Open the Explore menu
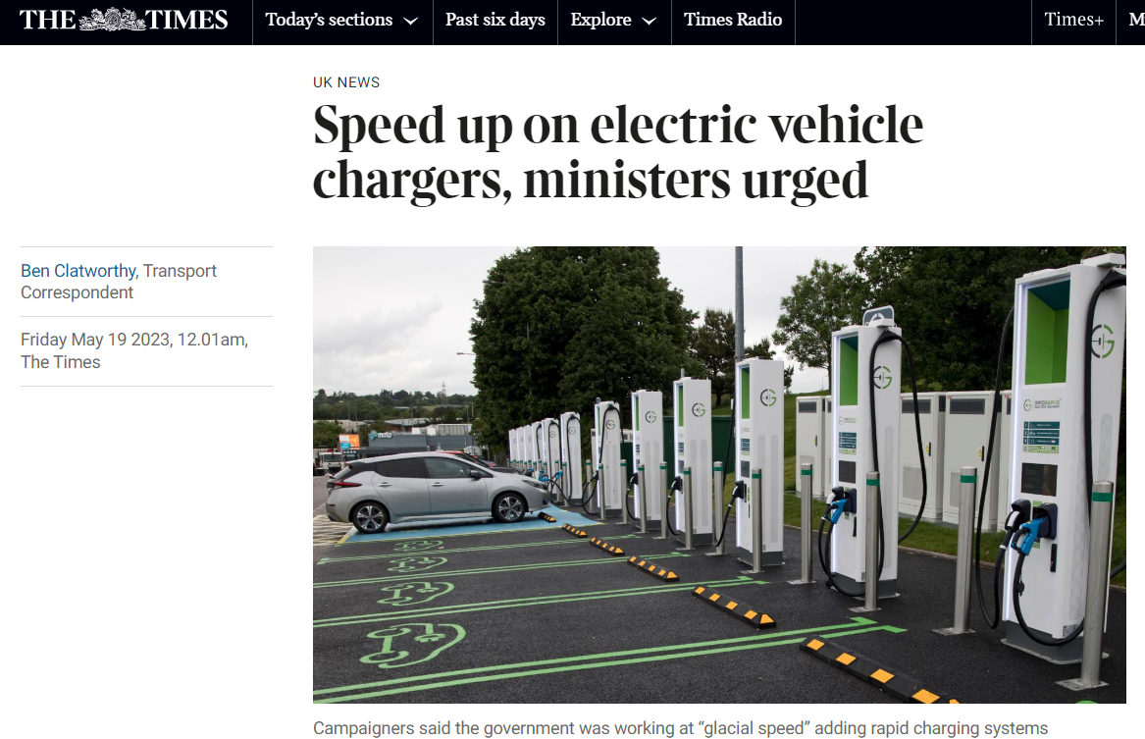1145x739 pixels. [x=614, y=21]
